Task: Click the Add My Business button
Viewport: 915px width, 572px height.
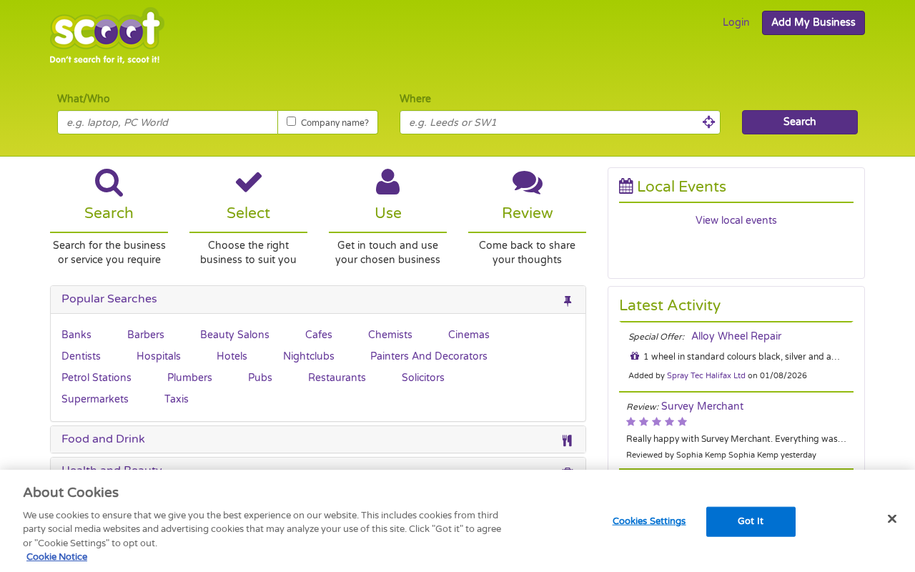Action: [x=813, y=23]
